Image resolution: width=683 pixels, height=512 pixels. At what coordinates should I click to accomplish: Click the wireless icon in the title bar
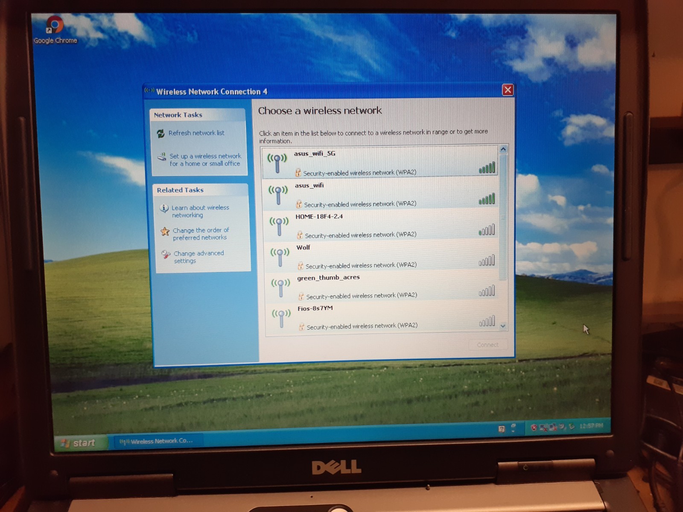(x=149, y=90)
